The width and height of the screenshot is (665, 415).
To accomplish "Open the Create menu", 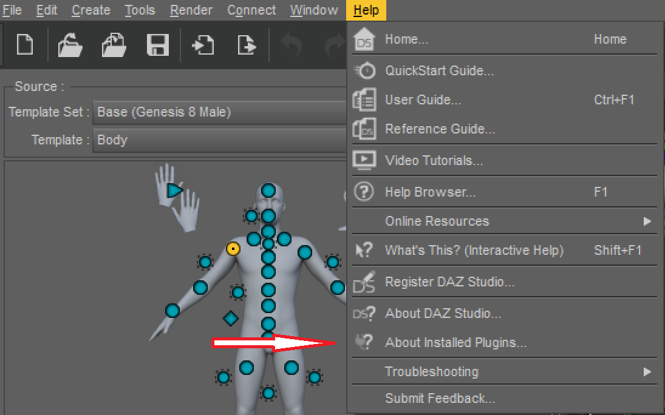I will click(91, 10).
